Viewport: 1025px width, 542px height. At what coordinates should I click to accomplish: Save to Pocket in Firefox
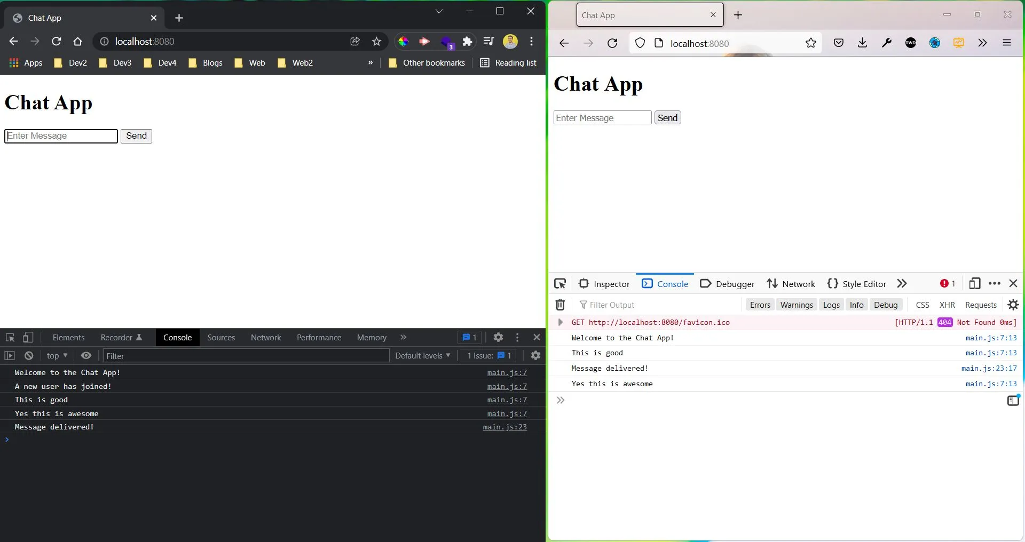[839, 43]
